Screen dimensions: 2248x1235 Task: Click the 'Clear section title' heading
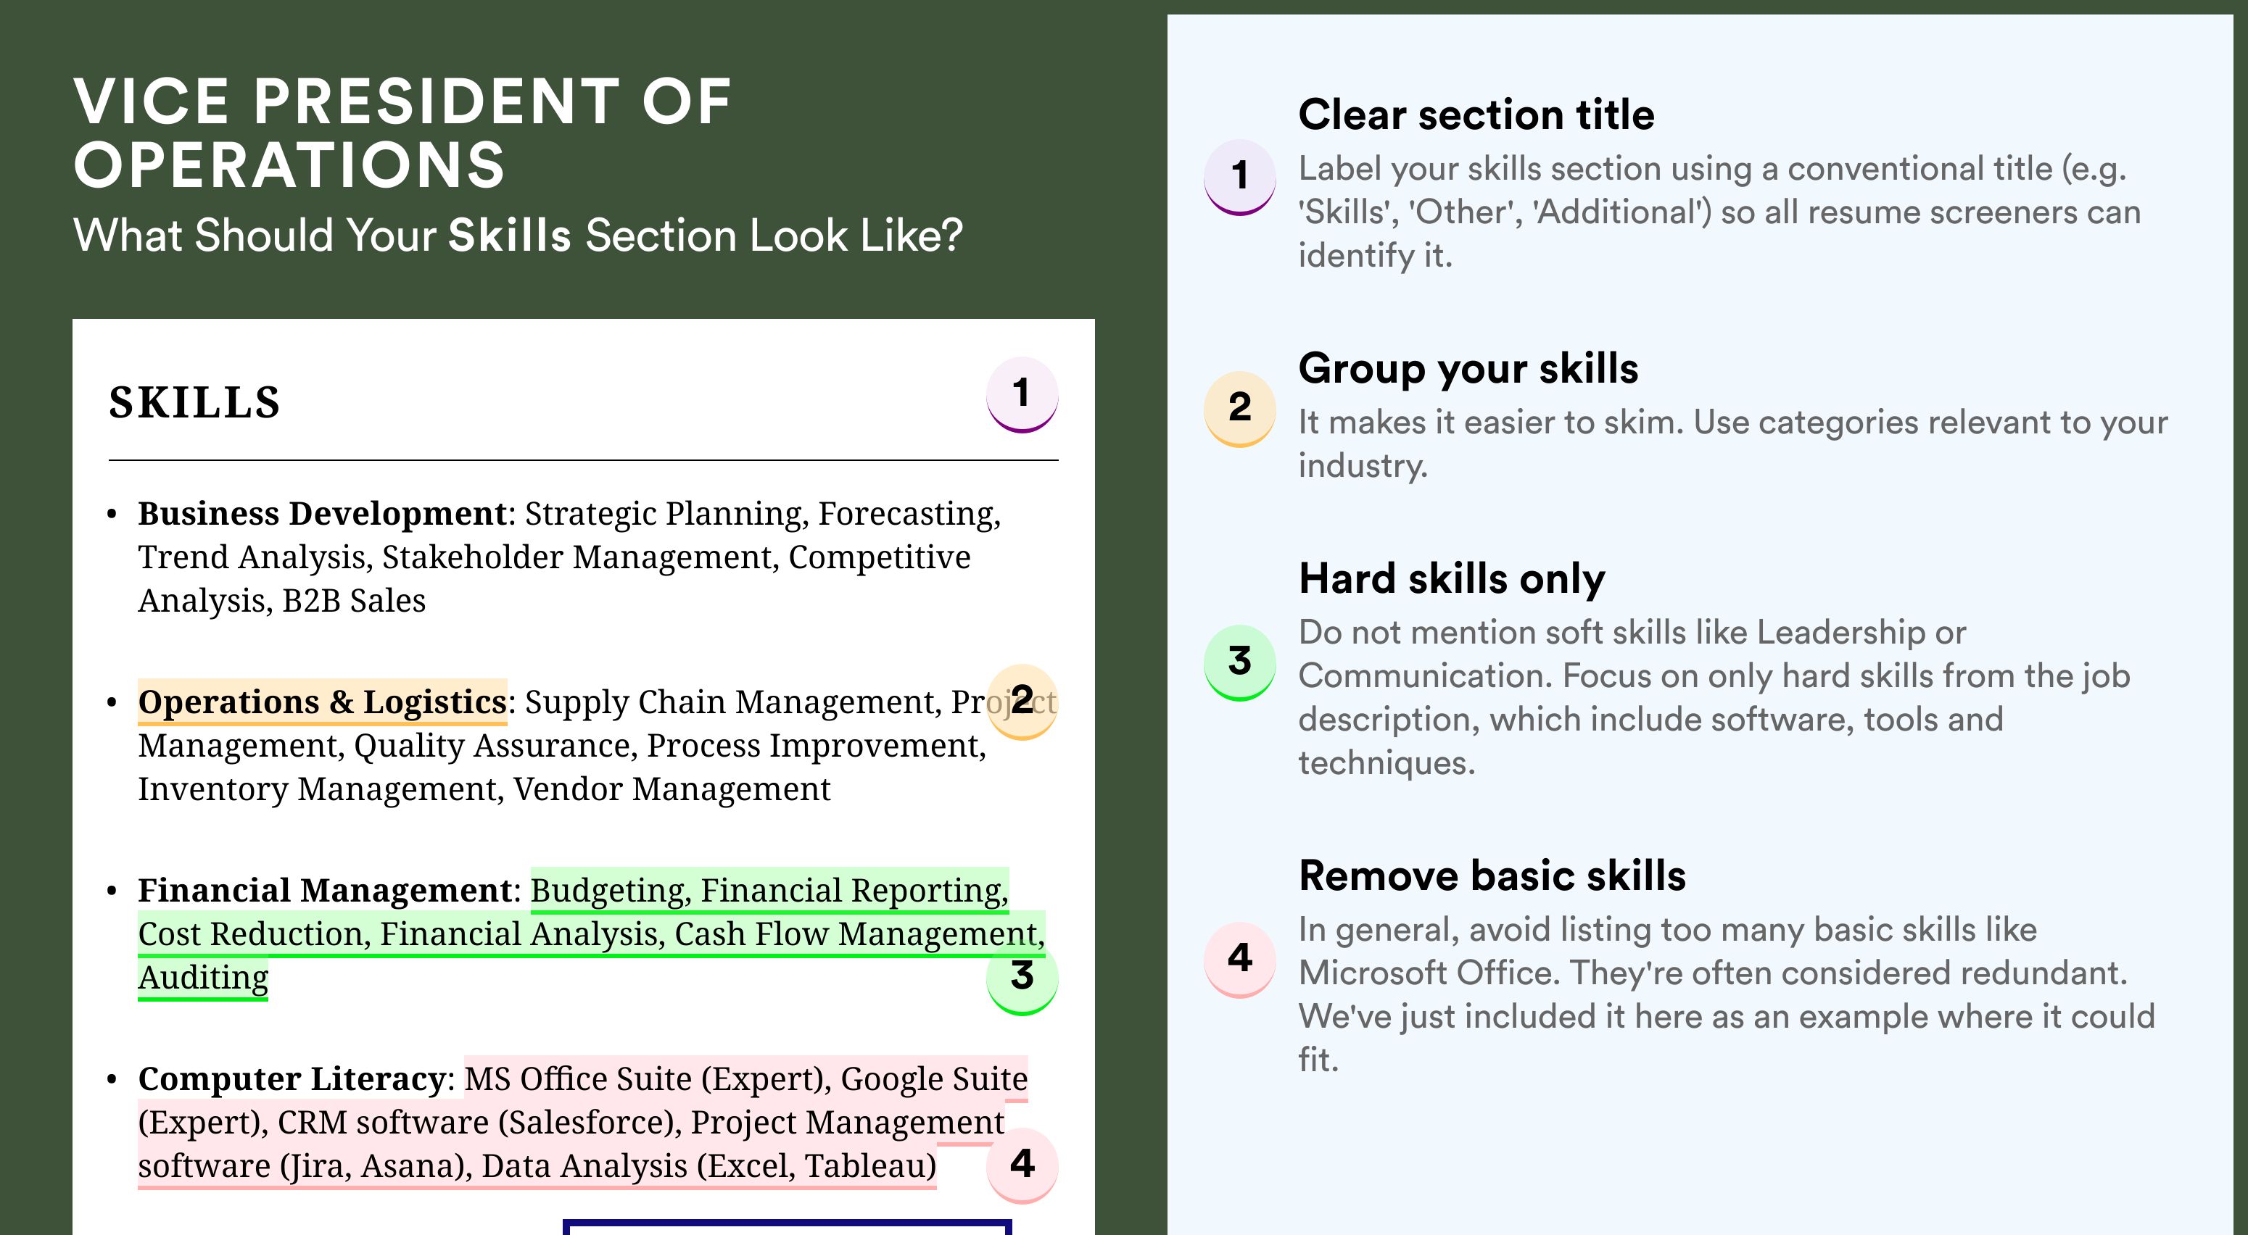tap(1476, 115)
